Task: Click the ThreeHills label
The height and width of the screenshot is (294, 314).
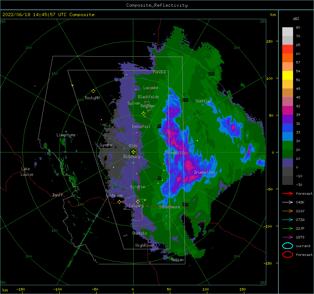Action: [175, 153]
